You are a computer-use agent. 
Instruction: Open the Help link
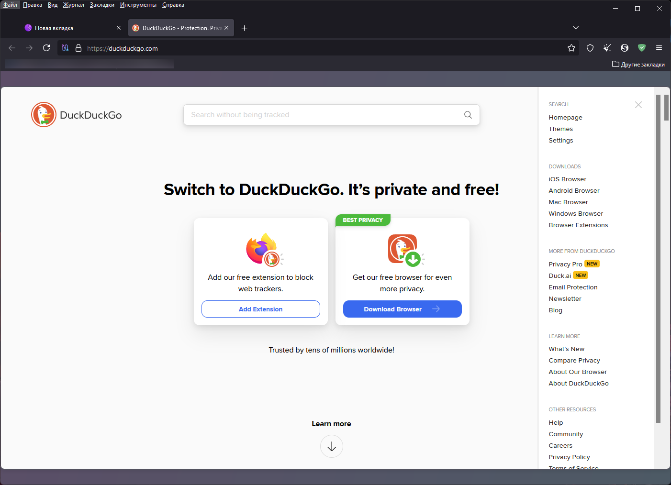(556, 423)
